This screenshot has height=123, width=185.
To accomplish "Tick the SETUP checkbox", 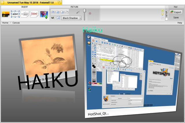I will click(x=166, y=19).
